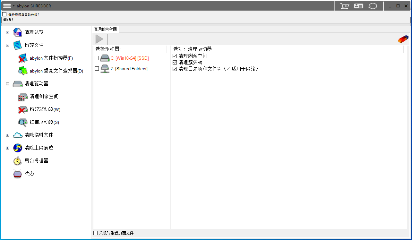Screen dimensions: 412x240
Task: Click the 清理总览 house icon
Action: pos(17,32)
